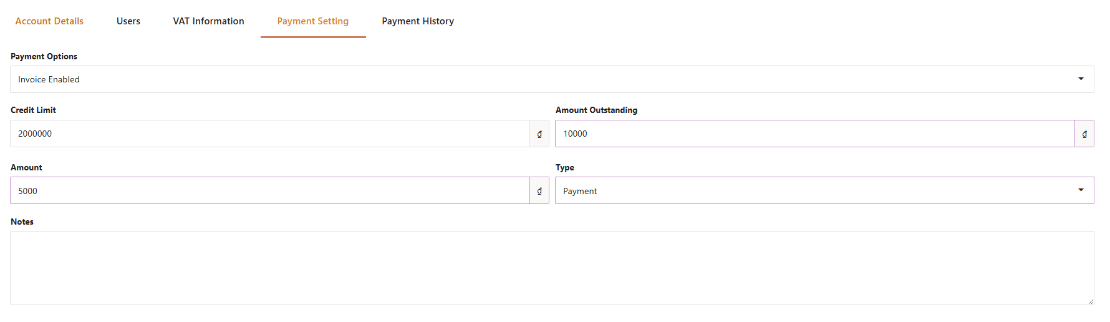Click the Amount Outstanding label text
This screenshot has width=1110, height=322.
point(596,110)
